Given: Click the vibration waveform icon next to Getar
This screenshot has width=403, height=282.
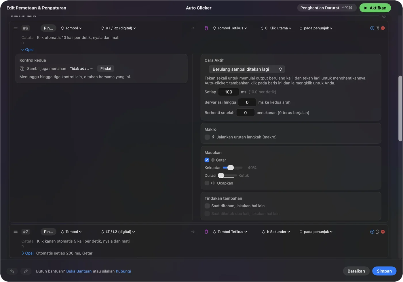Looking at the screenshot, I should tap(213, 160).
